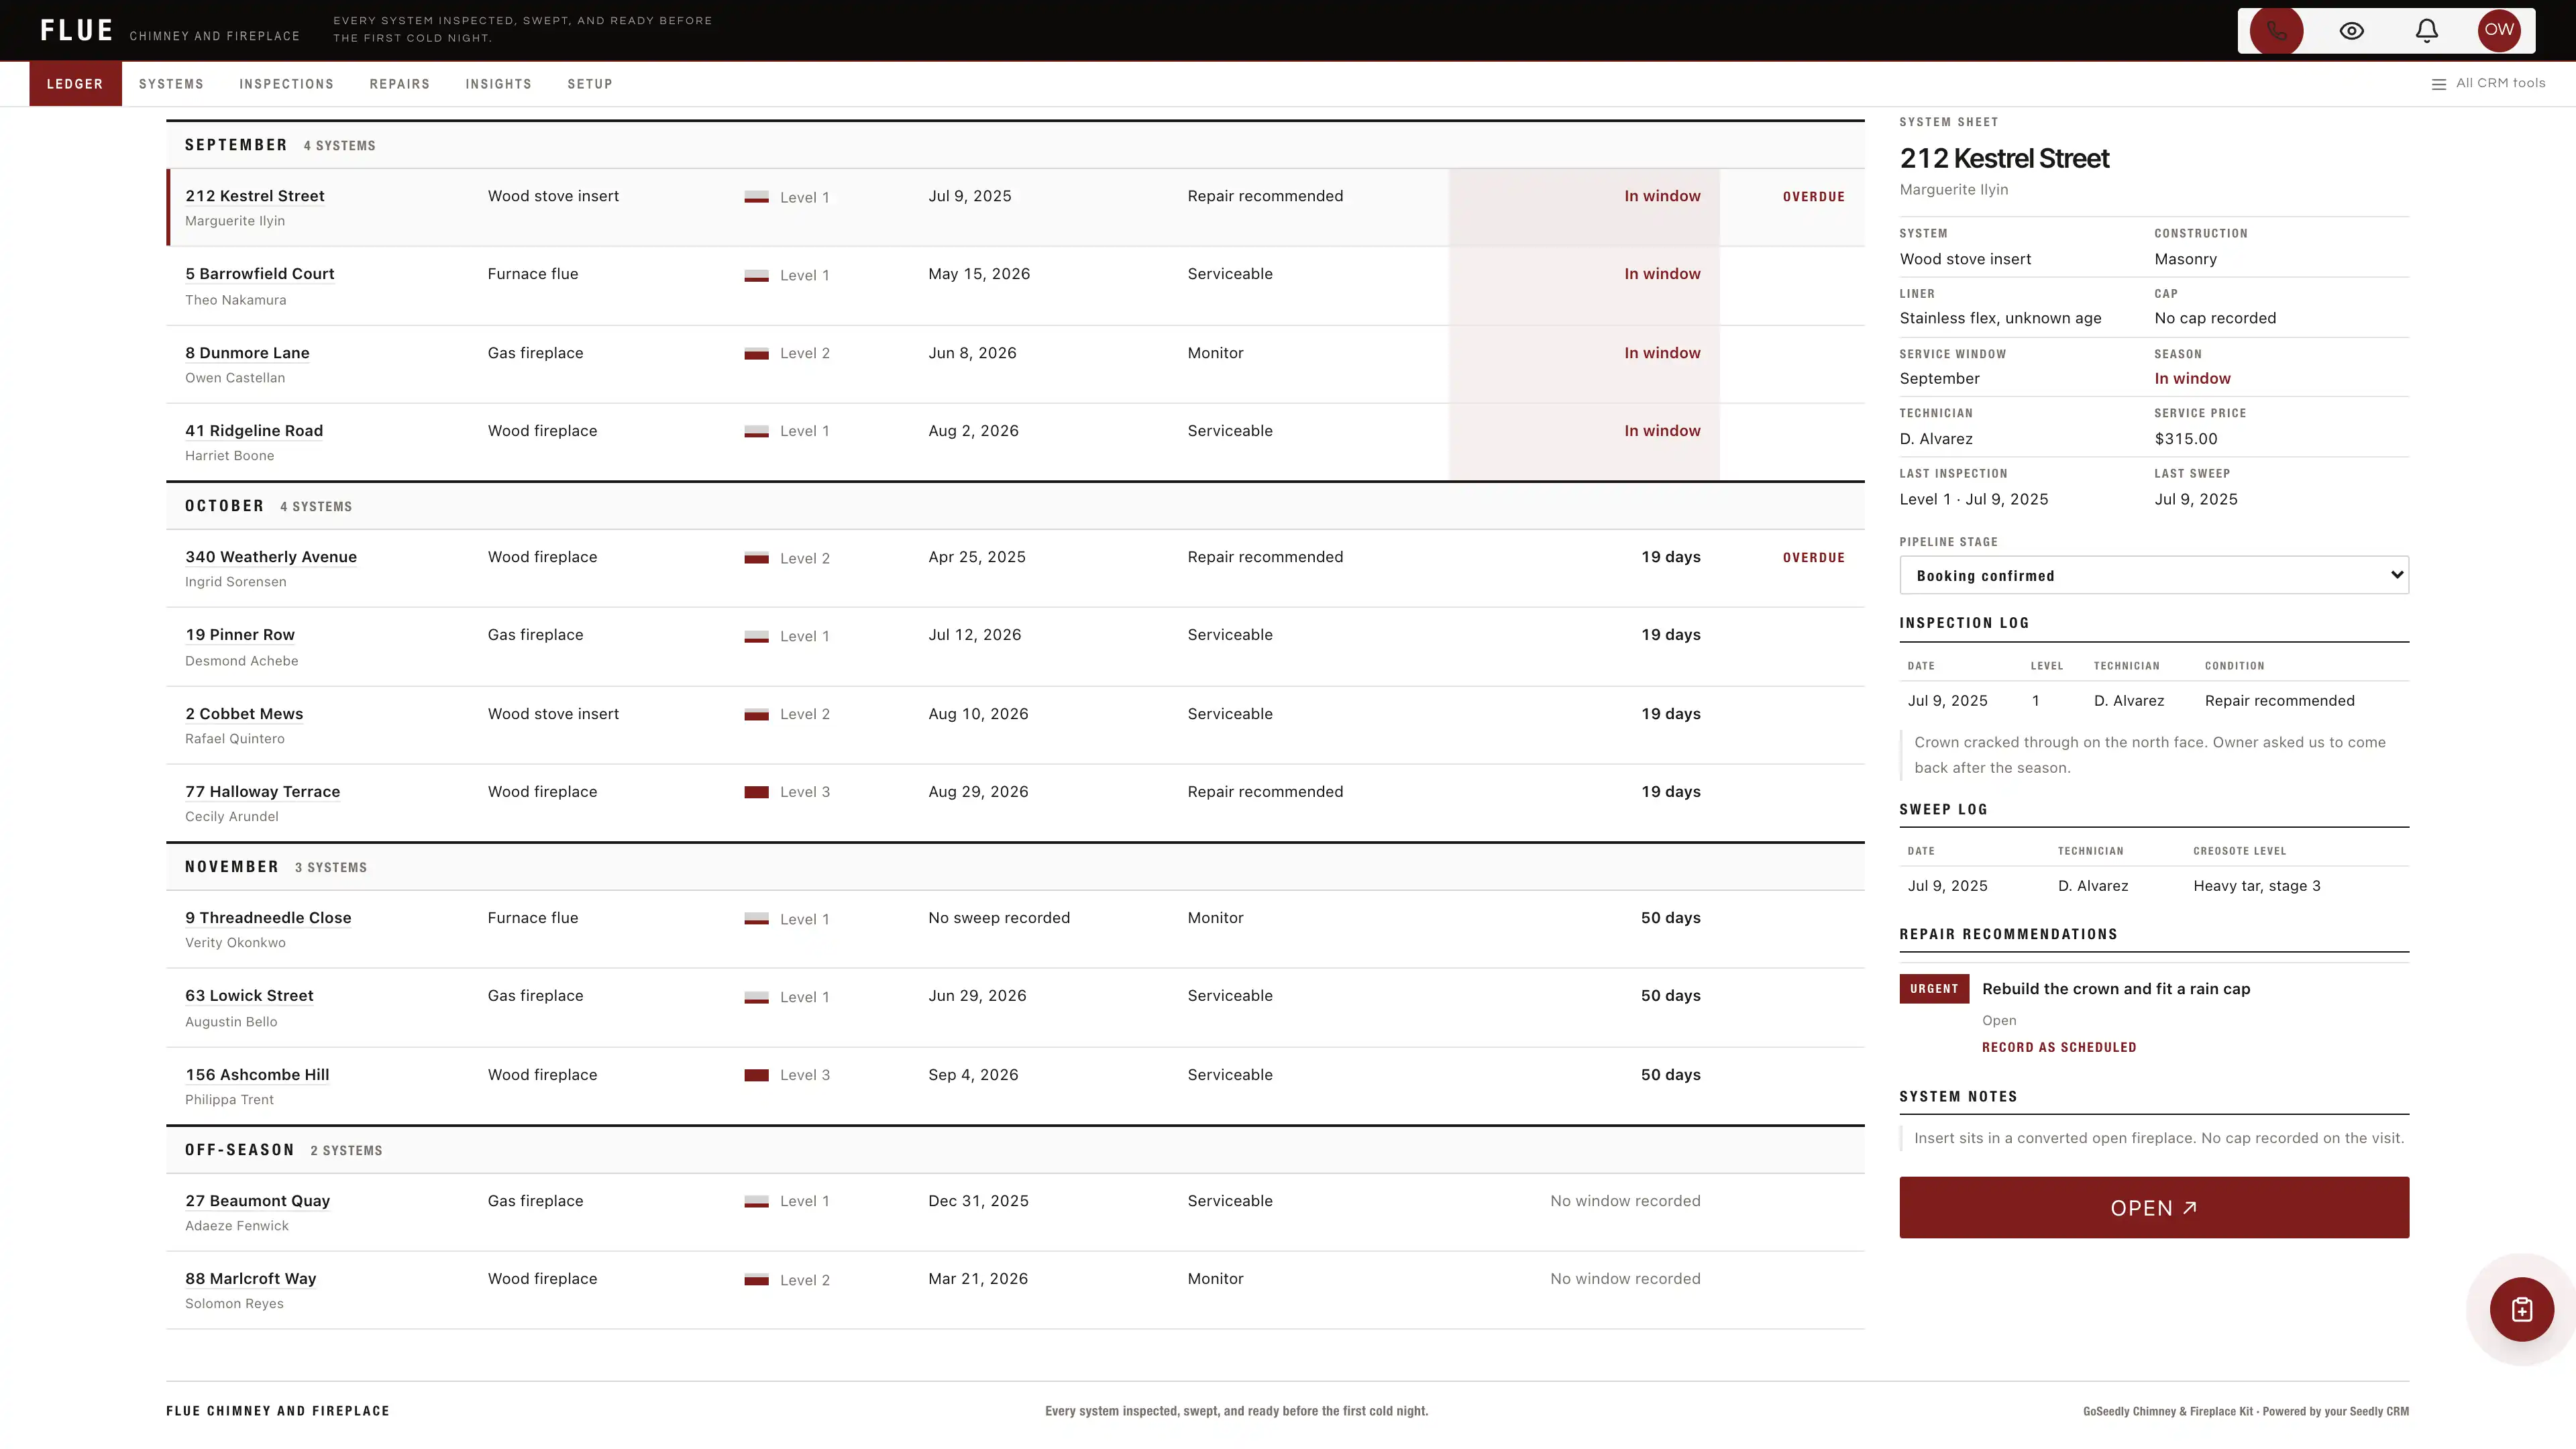Click Record as Scheduled link
This screenshot has height=1449, width=2576.
[x=2059, y=1047]
